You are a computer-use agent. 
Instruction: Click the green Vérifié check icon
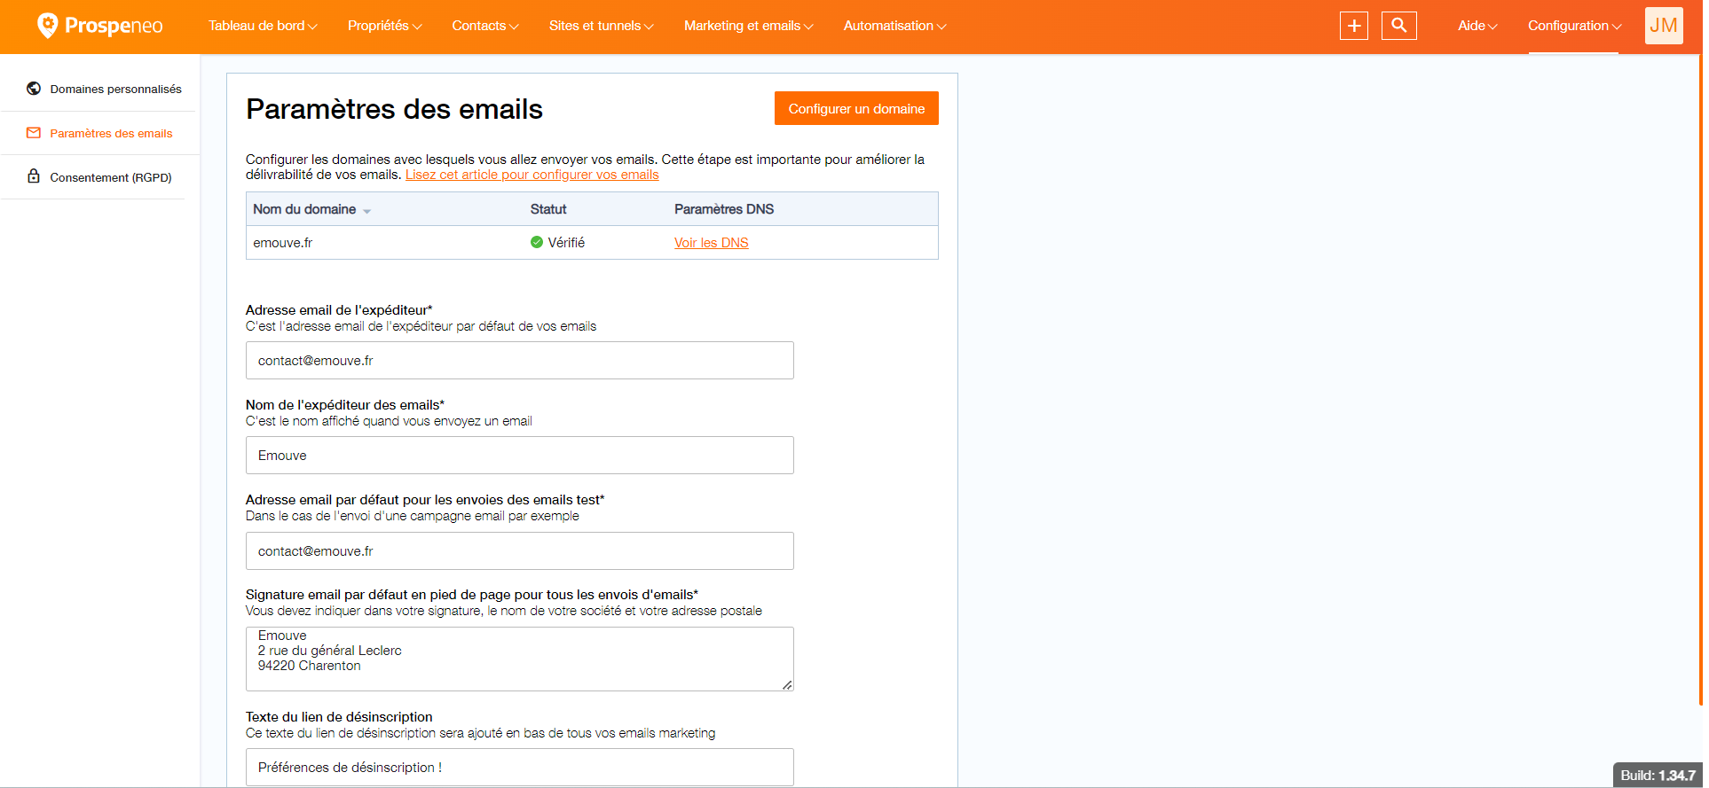pos(537,242)
